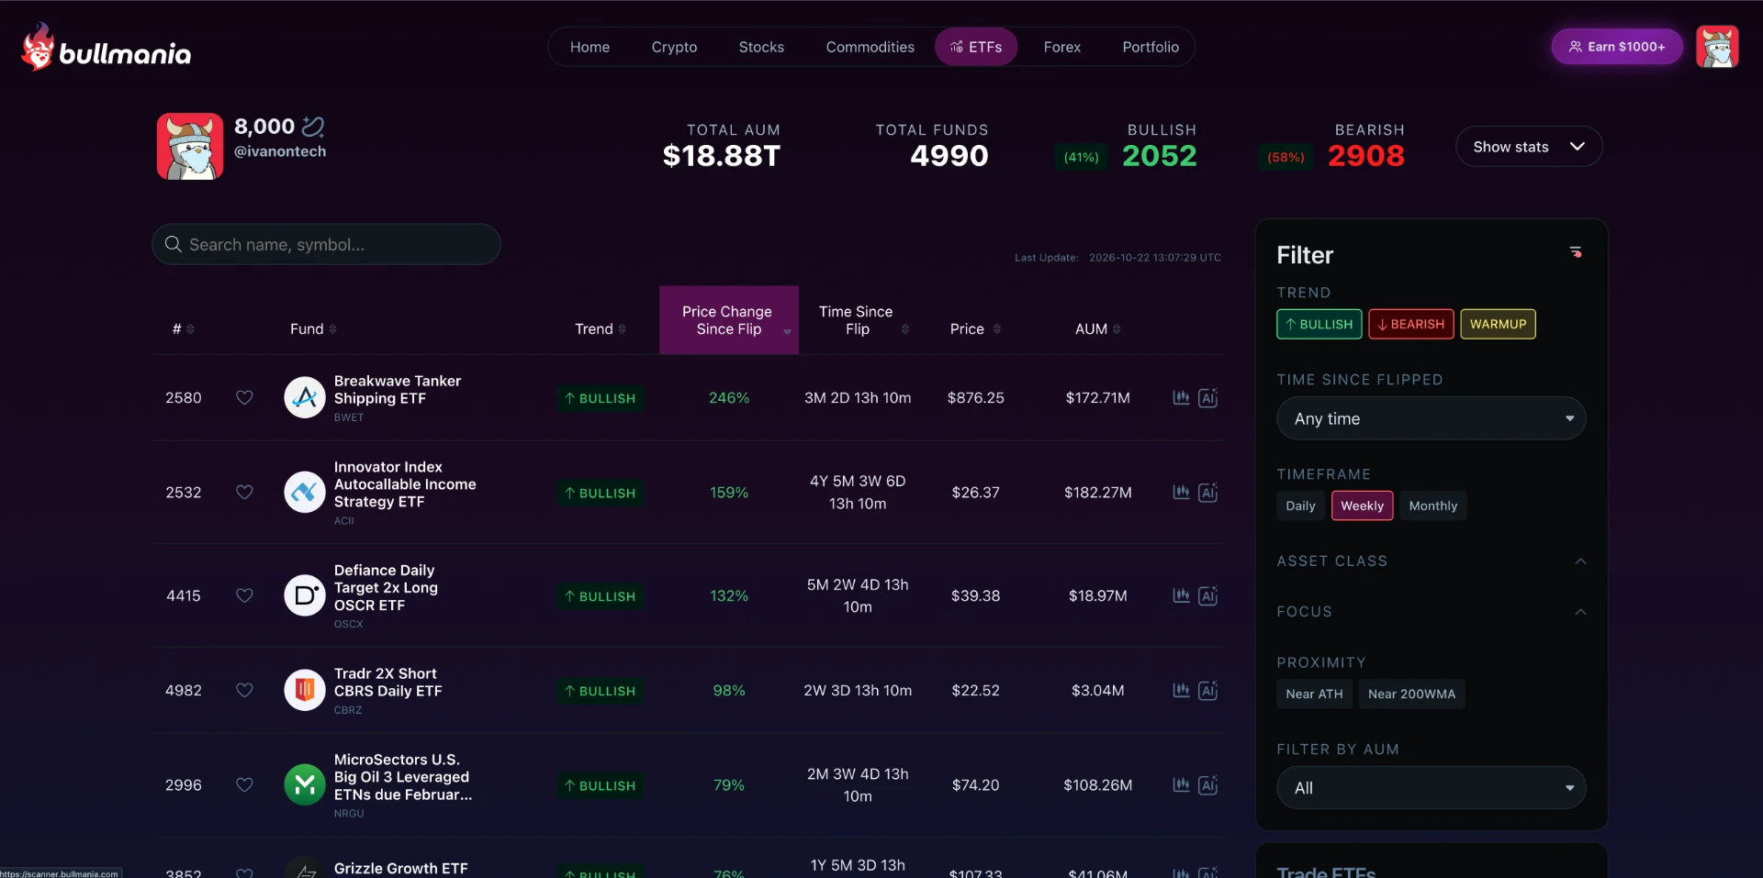Open chart icon for Breakwave Tanker Shipping ETF

[x=1181, y=397]
